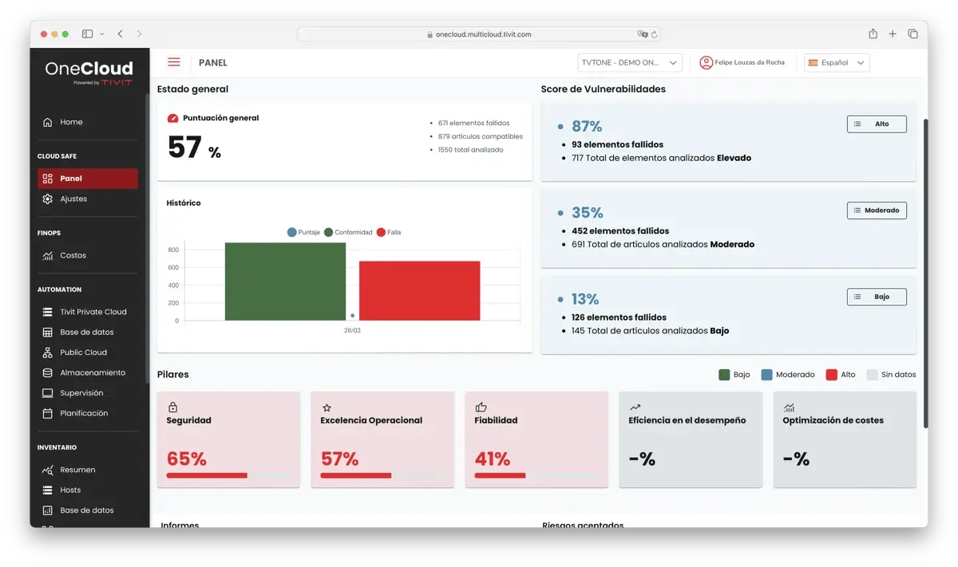Viewport: 958px width, 567px height.
Task: Open a new Safari tab
Action: [893, 33]
